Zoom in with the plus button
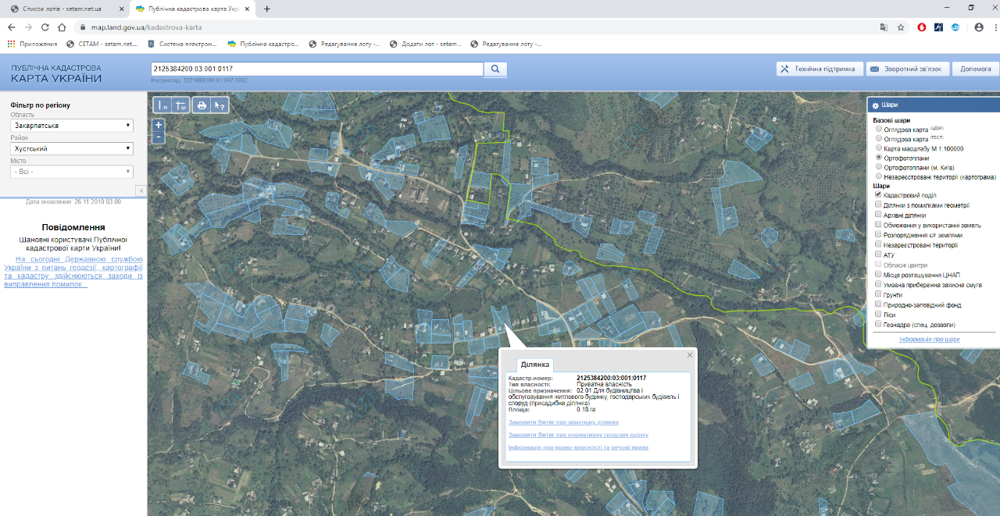 pos(159,125)
